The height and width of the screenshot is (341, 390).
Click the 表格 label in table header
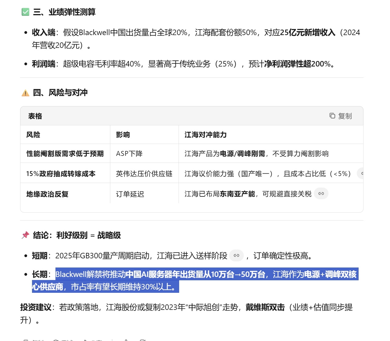pos(35,116)
